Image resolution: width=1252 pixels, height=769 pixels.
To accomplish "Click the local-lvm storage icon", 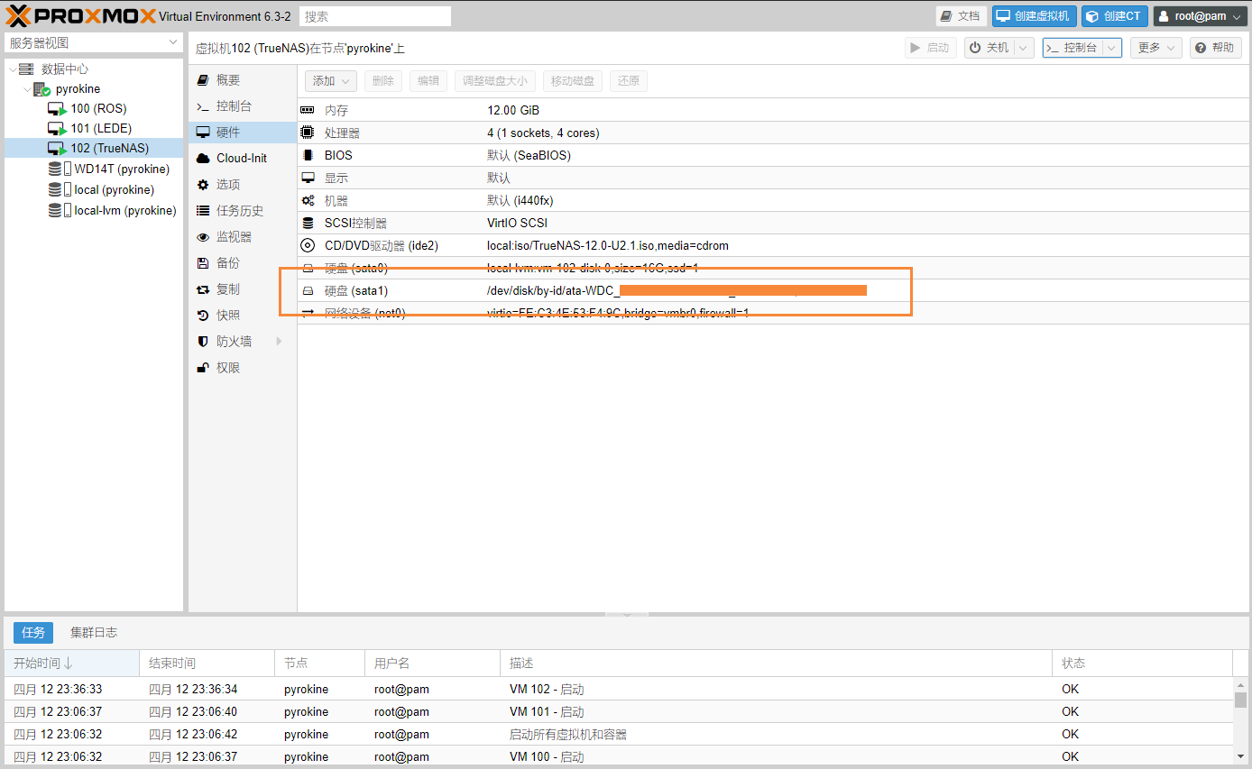I will (60, 210).
